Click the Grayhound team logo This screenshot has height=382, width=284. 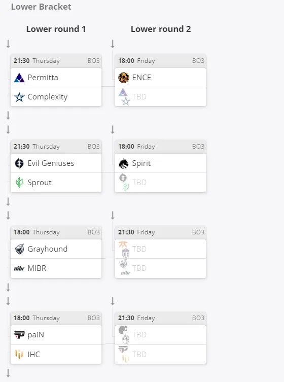pyautogui.click(x=19, y=249)
